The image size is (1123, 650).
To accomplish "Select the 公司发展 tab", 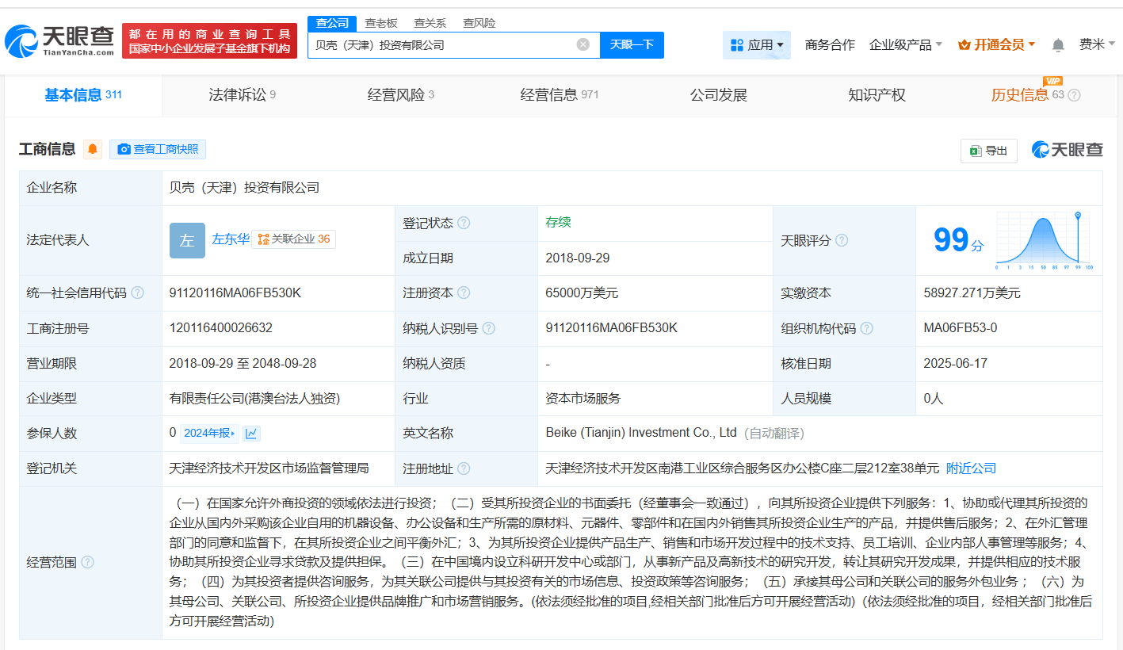I will tap(718, 95).
